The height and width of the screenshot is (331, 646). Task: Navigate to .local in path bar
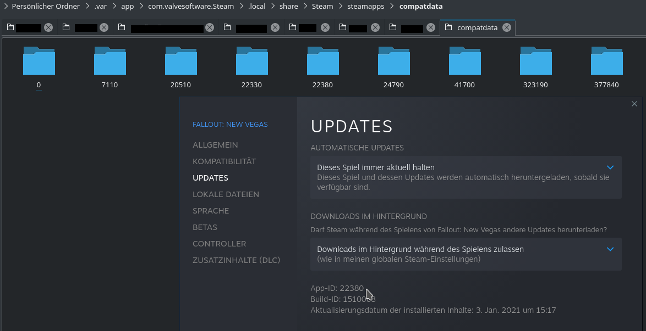point(256,7)
